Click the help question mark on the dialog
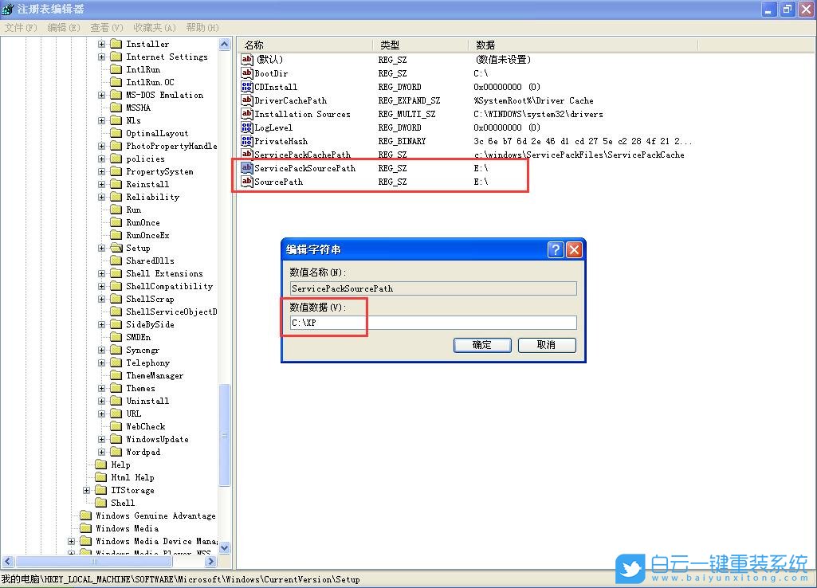This screenshot has width=817, height=588. pyautogui.click(x=556, y=249)
